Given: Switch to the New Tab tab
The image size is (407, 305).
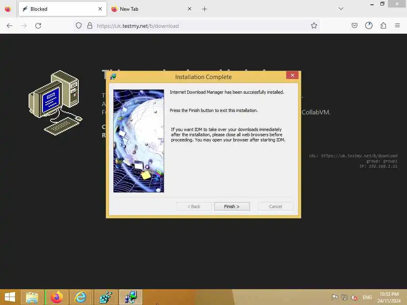Looking at the screenshot, I should click(x=151, y=9).
